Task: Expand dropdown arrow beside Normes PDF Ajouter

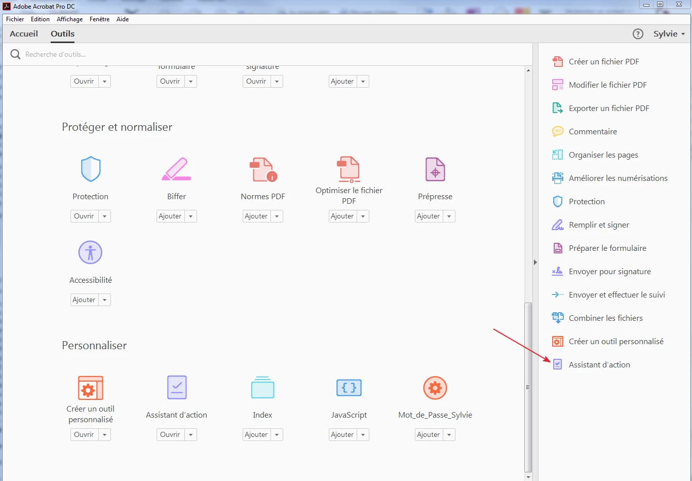Action: pos(277,216)
